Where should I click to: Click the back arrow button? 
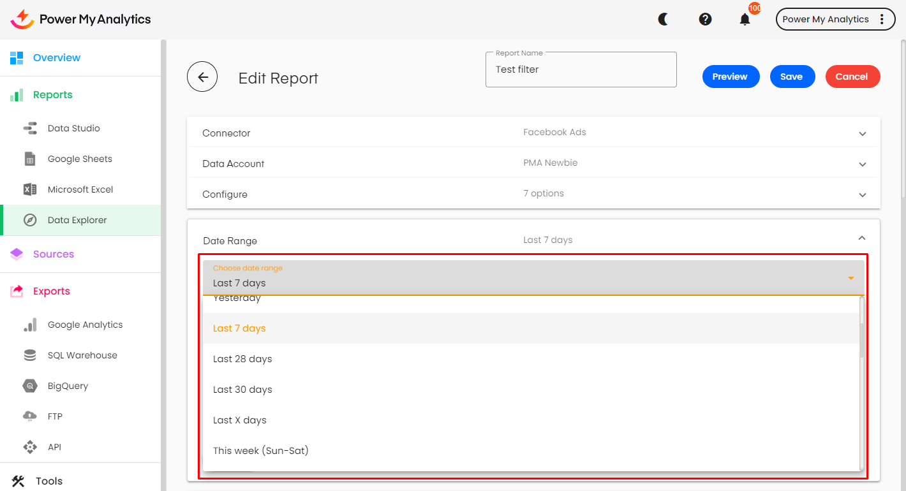click(202, 77)
